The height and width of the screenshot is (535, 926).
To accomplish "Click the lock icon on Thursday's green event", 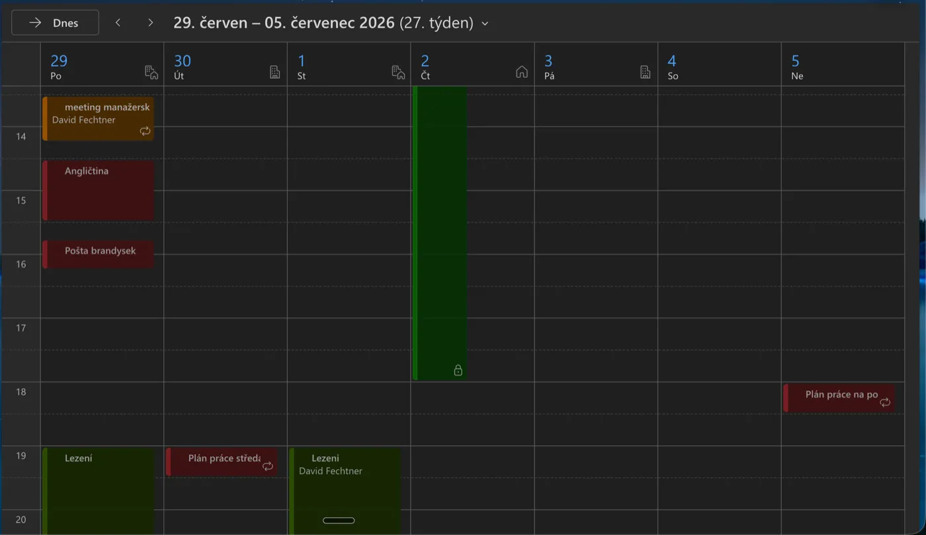I will (458, 370).
